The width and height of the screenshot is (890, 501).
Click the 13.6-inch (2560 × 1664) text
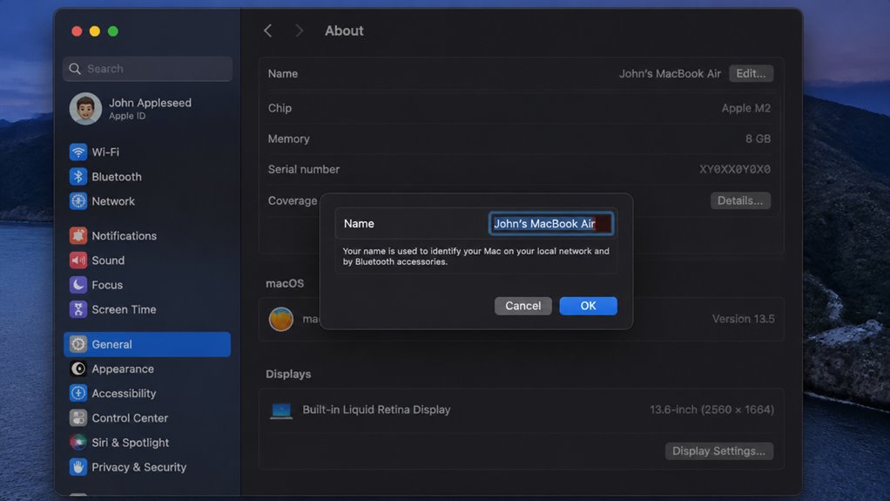[711, 410]
